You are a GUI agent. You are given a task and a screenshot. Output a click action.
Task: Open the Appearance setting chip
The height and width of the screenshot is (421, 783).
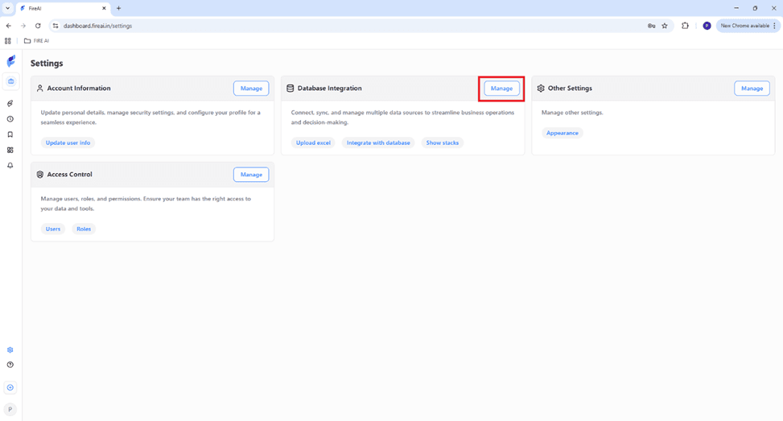[x=562, y=133]
